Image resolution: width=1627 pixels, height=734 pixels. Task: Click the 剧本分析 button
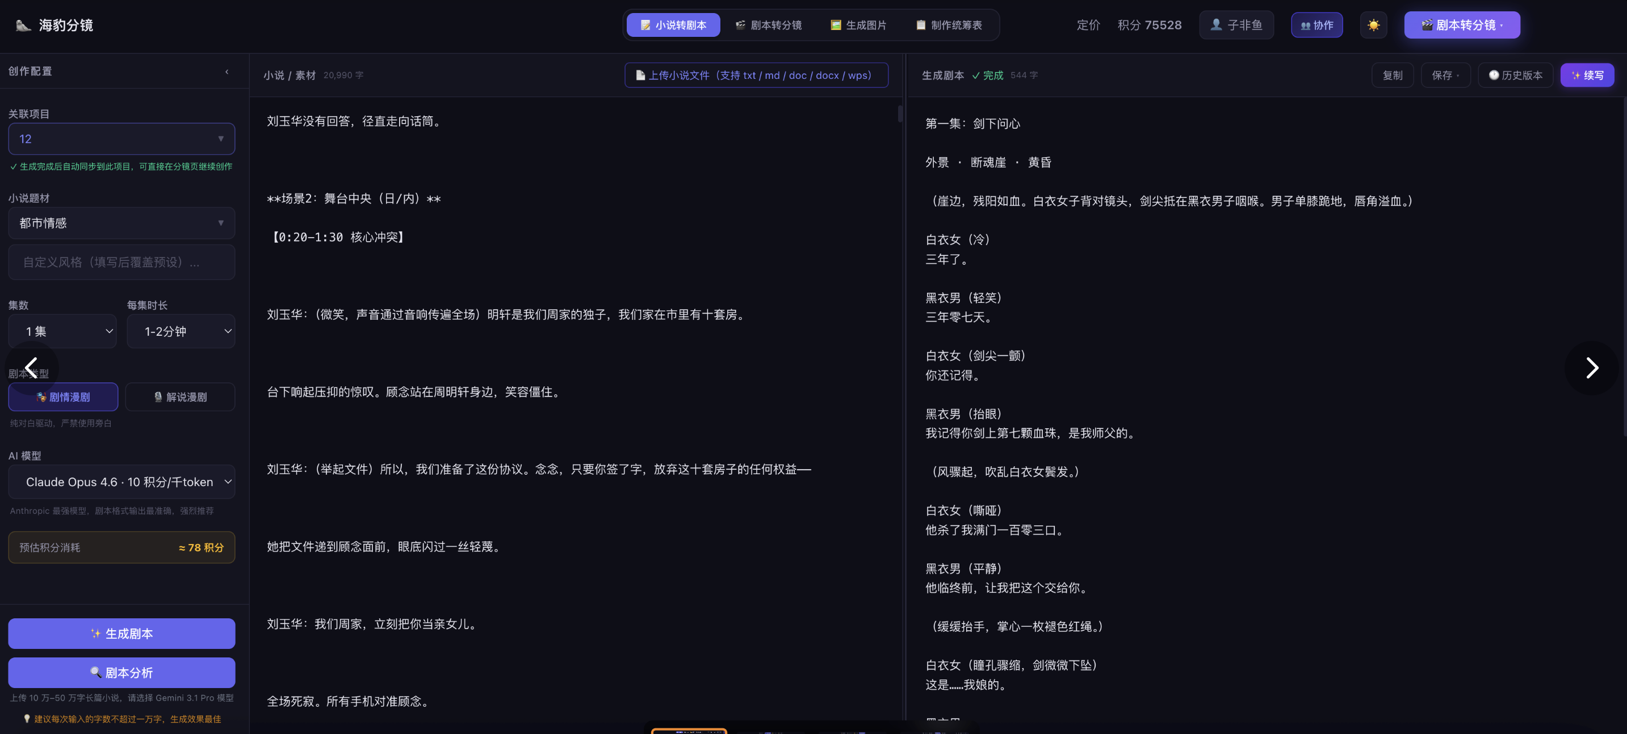coord(121,672)
